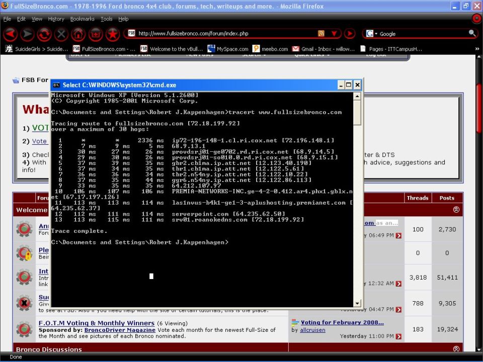Click the Google search input field
483x362 pixels.
423,34
